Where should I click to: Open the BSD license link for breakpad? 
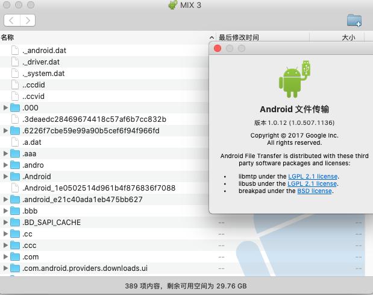pyautogui.click(x=315, y=191)
